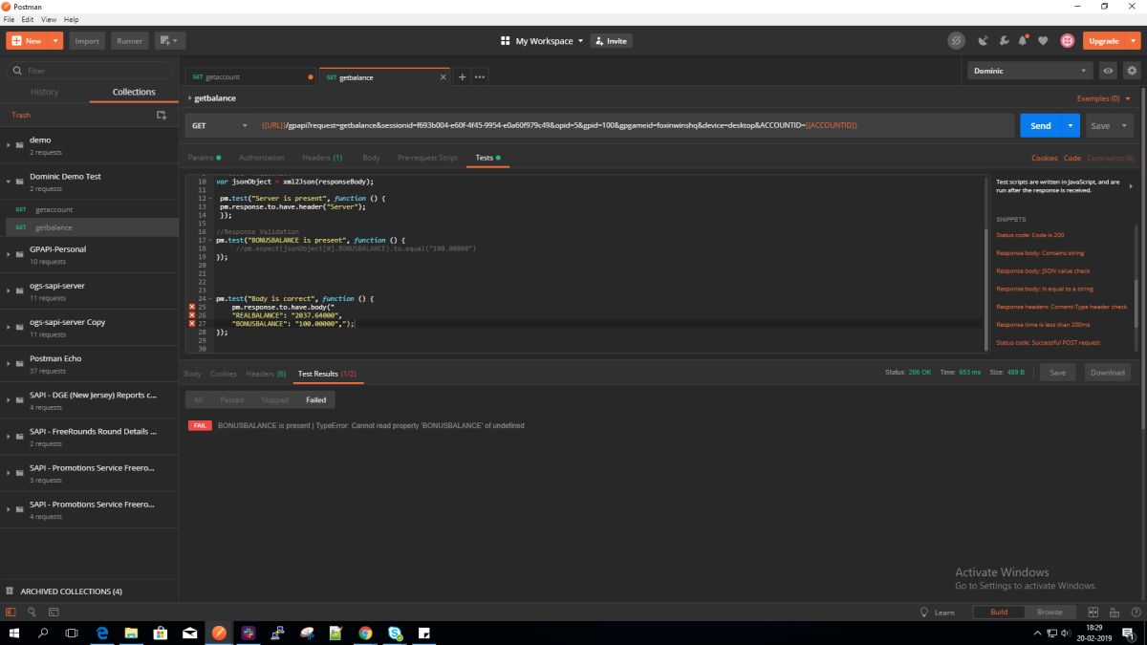Open the Send button dropdown arrow

tap(1071, 125)
